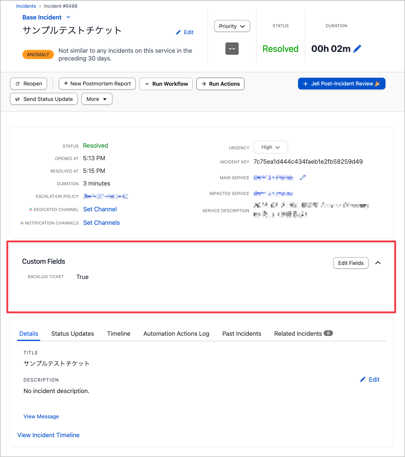Click Edit Fields button
This screenshot has height=457, width=405.
[x=351, y=263]
